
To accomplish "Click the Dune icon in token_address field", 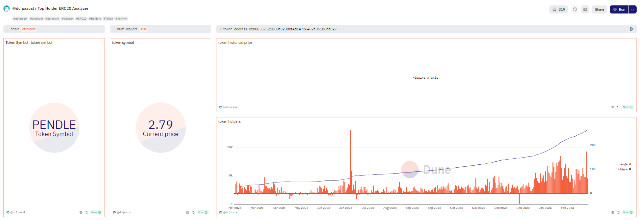I will (x=632, y=29).
